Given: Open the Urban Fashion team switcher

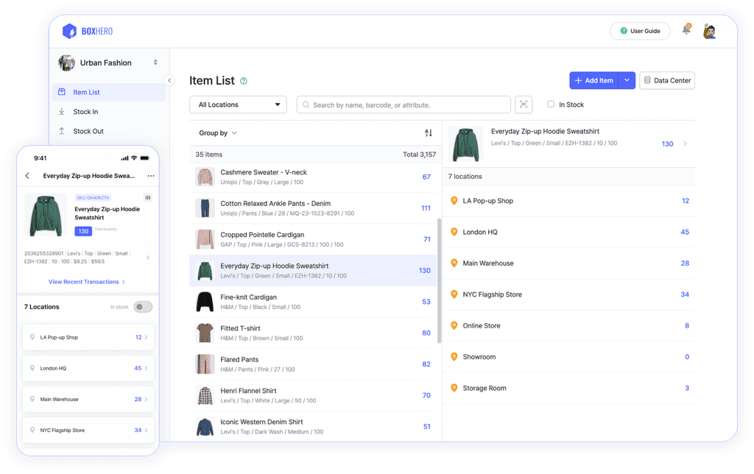Looking at the screenshot, I should pos(155,63).
